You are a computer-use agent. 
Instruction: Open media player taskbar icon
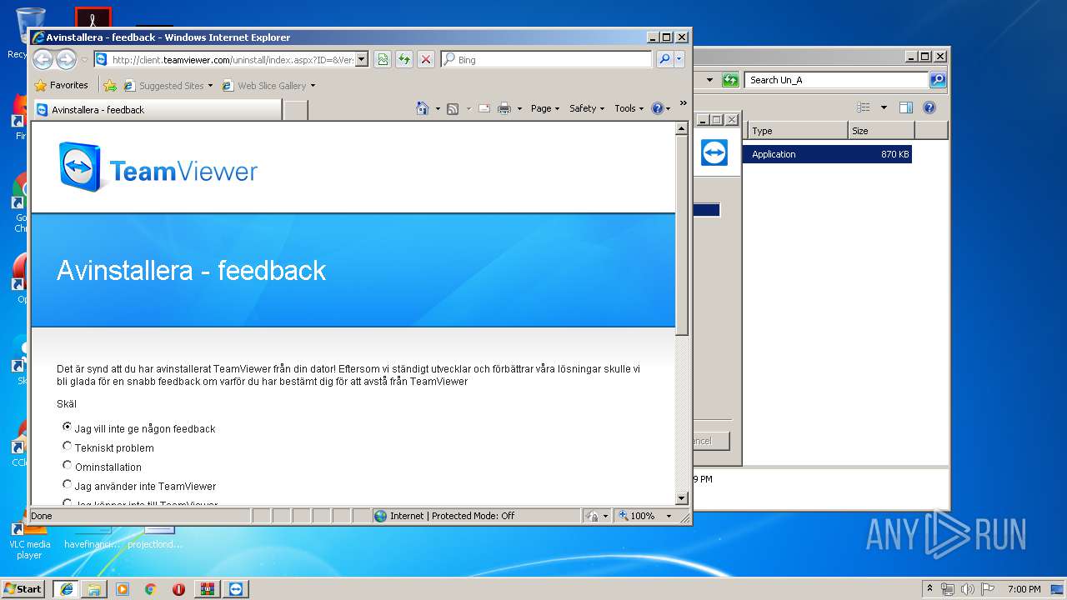(123, 588)
